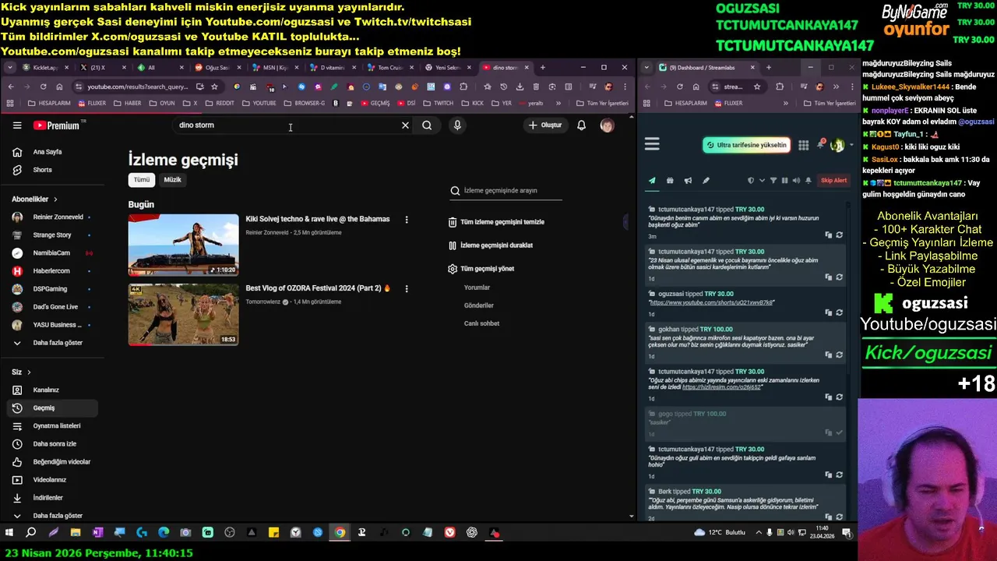The width and height of the screenshot is (997, 561).
Task: Expand the Siz section arrow
Action: click(29, 372)
